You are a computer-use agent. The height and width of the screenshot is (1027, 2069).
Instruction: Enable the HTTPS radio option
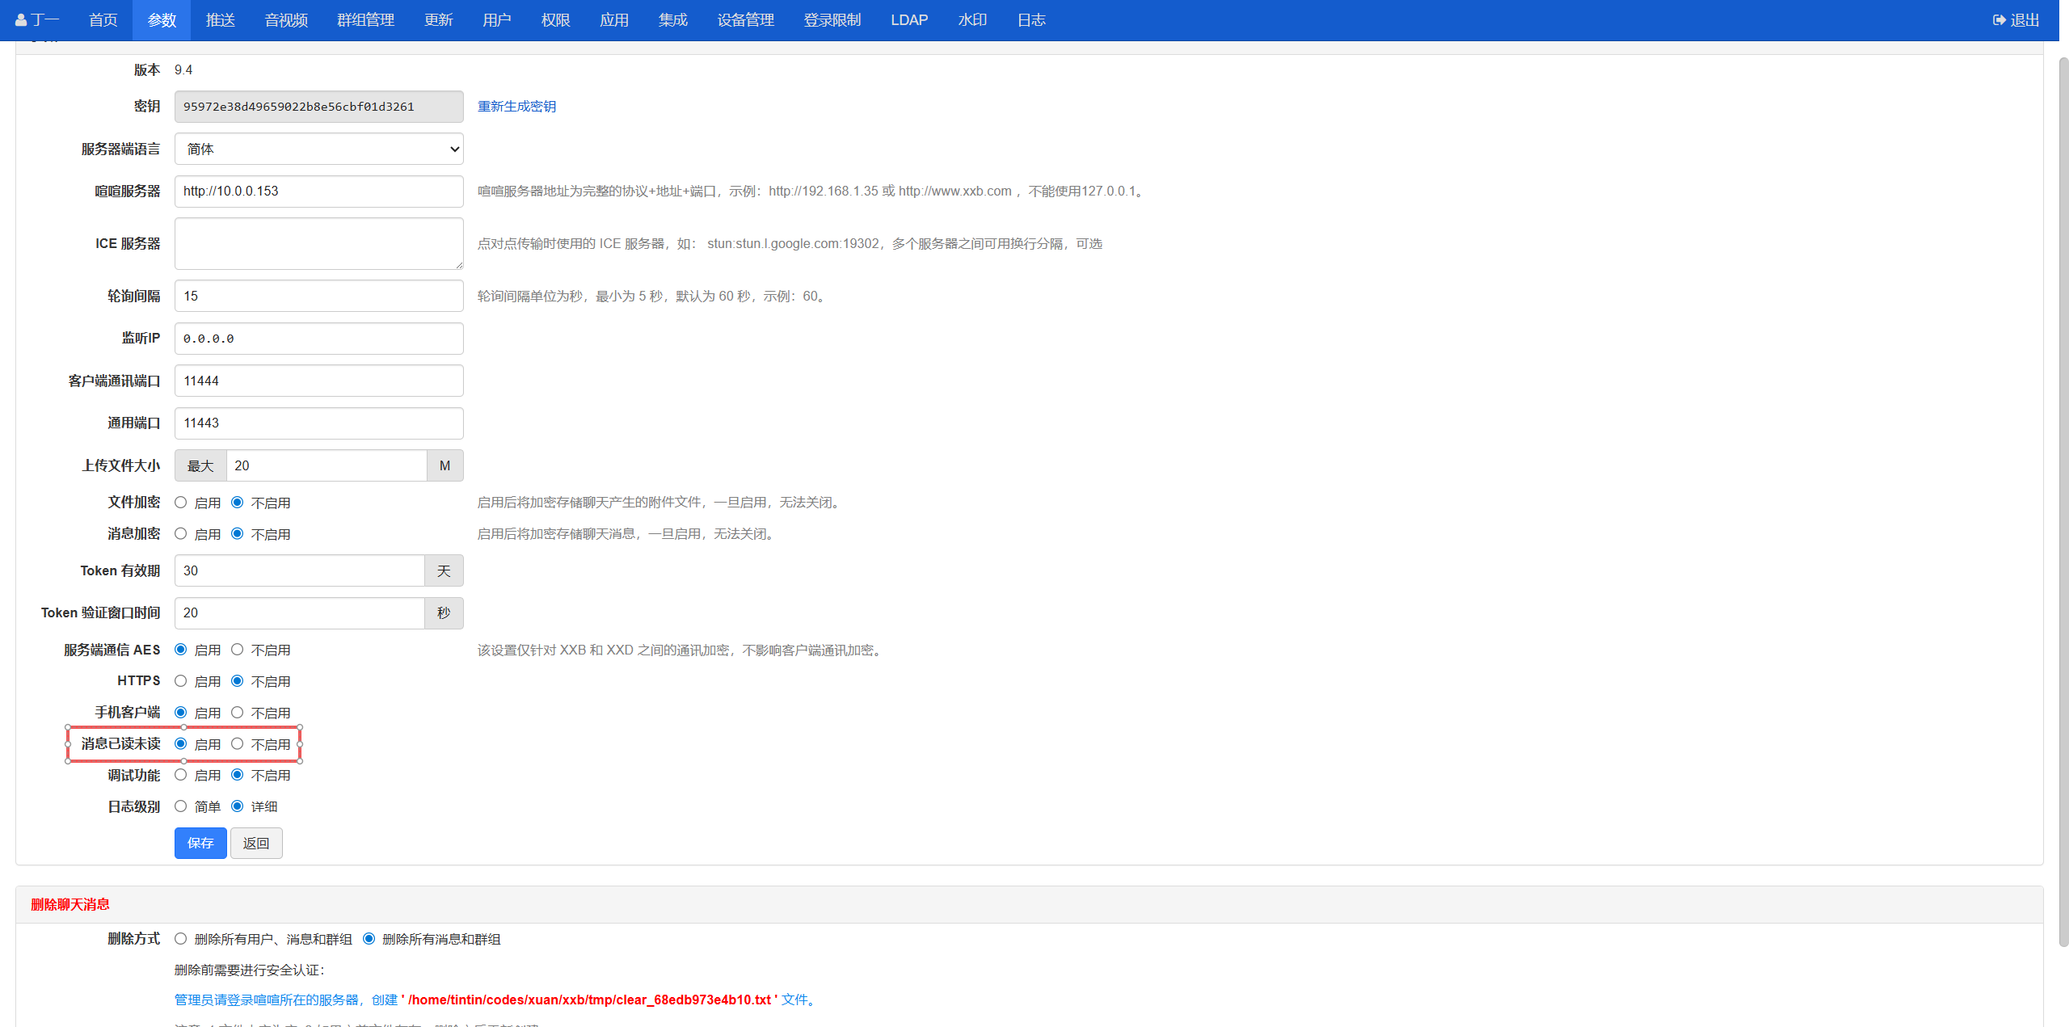tap(181, 681)
